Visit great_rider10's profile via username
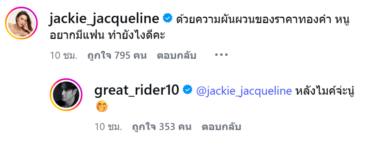 (x=136, y=91)
